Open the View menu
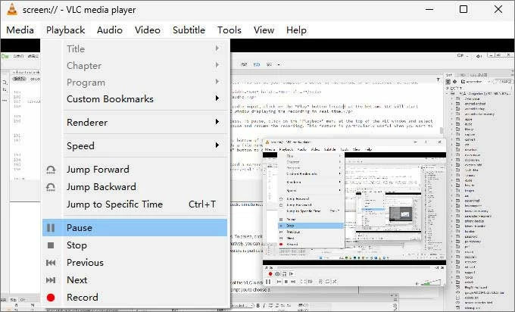The width and height of the screenshot is (515, 312). click(264, 30)
